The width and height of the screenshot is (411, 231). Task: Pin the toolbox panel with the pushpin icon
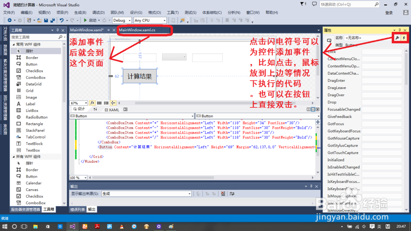pos(58,30)
